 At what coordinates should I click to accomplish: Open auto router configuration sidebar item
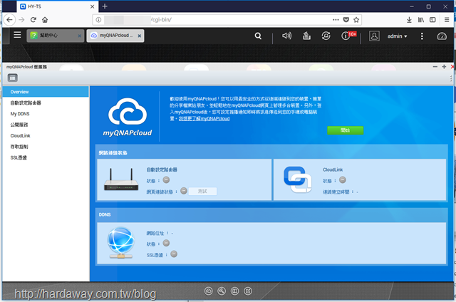point(46,103)
